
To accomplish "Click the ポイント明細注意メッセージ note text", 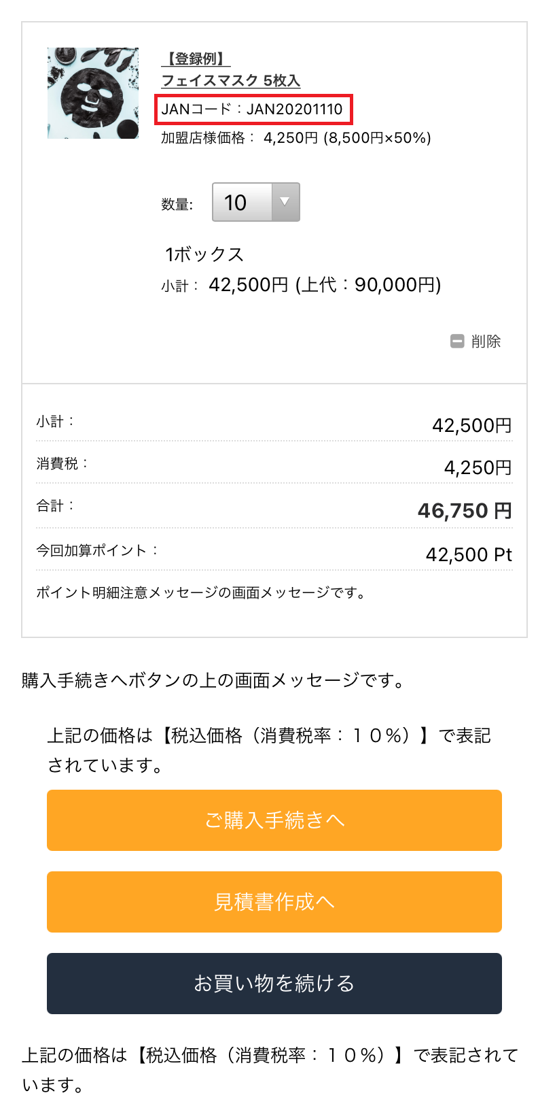I will pos(201,592).
